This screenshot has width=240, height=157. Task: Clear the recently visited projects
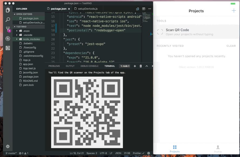coord(231,46)
